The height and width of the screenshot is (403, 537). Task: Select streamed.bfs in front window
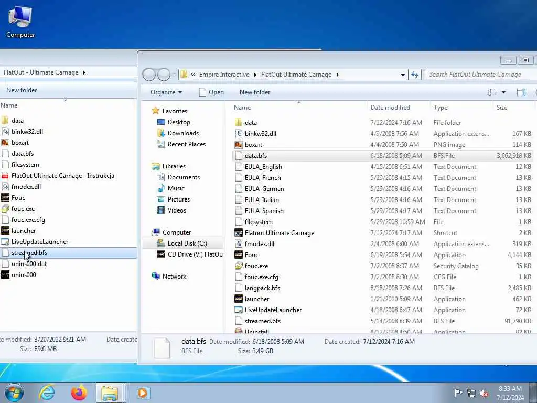pyautogui.click(x=263, y=321)
